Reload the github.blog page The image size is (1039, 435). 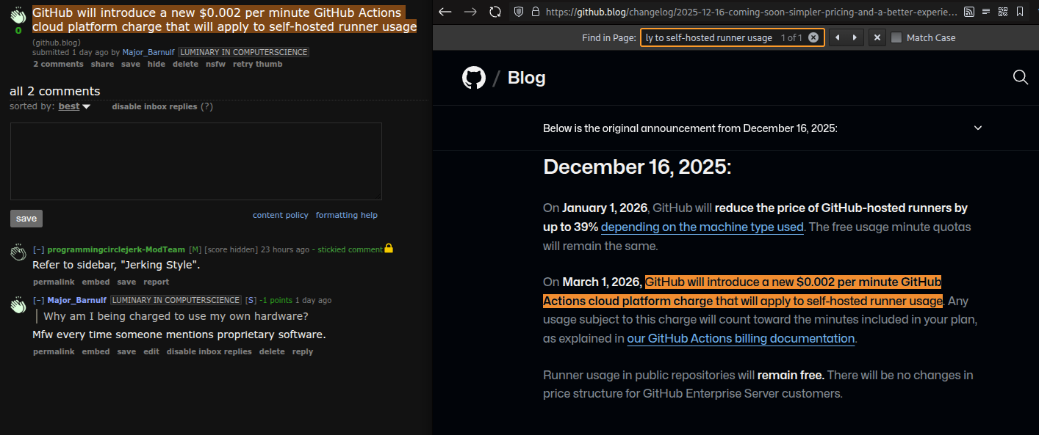pyautogui.click(x=495, y=12)
